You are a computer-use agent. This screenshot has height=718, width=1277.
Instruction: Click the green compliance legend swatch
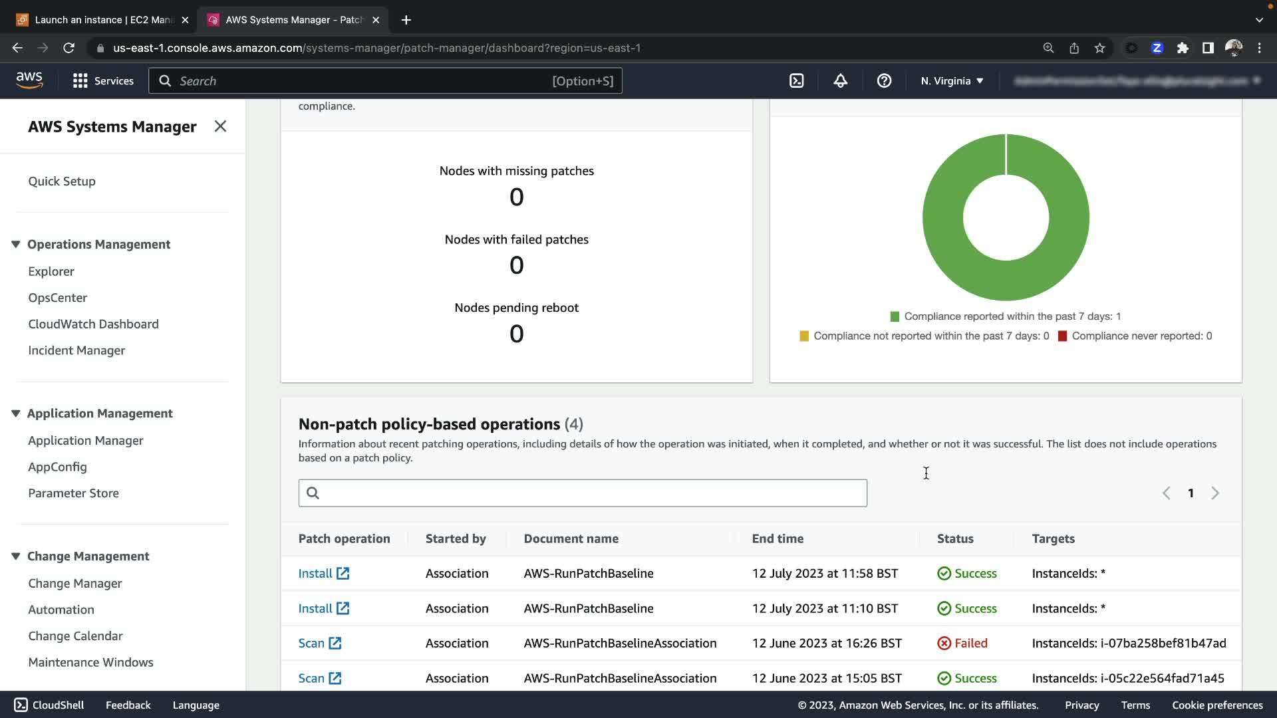895,316
